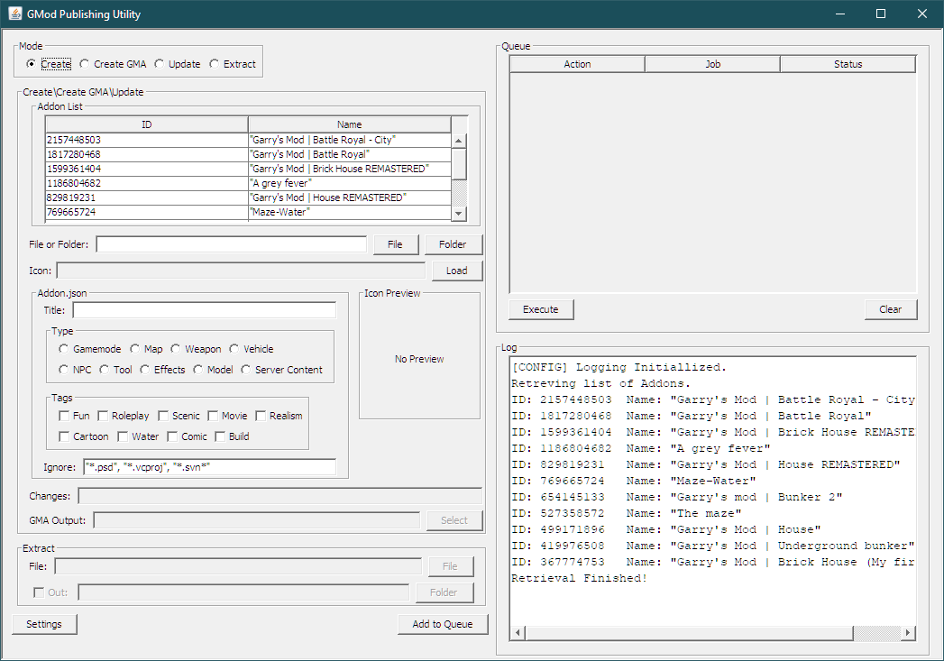Click addon list scroll up arrow
Screen dimensions: 944x661
459,141
